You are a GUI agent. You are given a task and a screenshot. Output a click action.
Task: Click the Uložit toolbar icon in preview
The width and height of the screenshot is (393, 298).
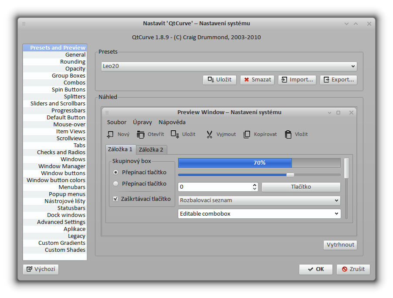(x=175, y=135)
